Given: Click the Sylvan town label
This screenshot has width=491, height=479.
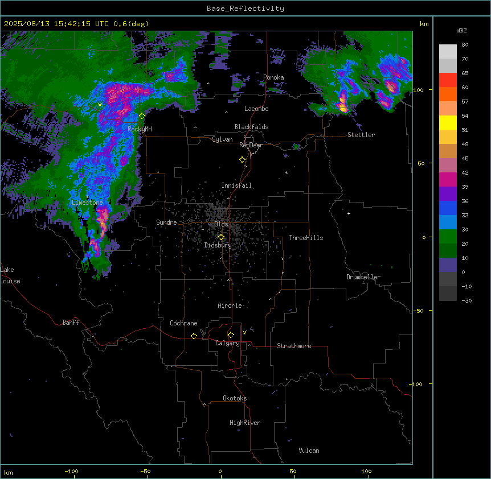Looking at the screenshot, I should (222, 139).
